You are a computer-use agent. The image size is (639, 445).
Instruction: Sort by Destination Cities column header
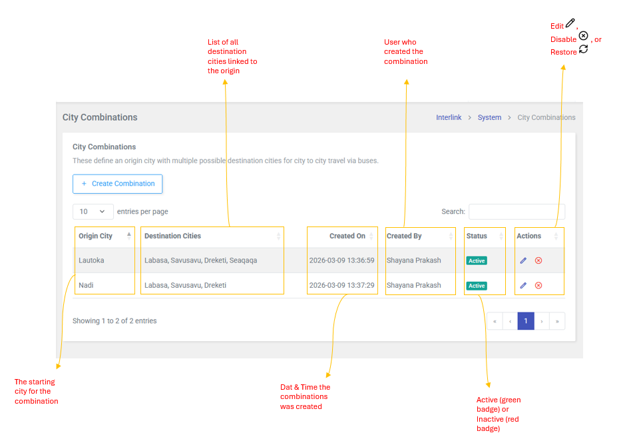coord(173,236)
